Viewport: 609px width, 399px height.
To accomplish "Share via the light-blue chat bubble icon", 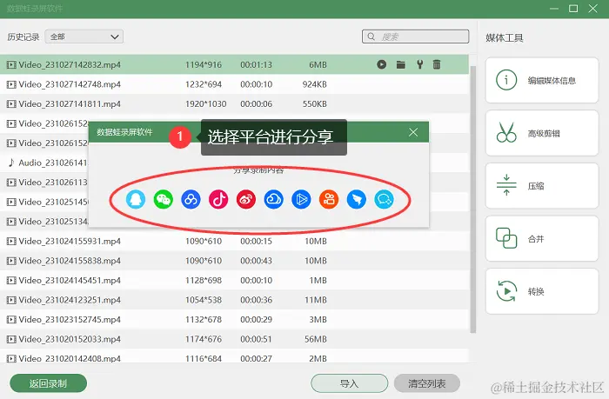I will [384, 200].
